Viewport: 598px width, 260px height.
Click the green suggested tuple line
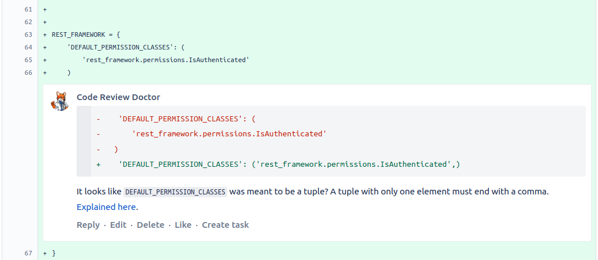[288, 165]
